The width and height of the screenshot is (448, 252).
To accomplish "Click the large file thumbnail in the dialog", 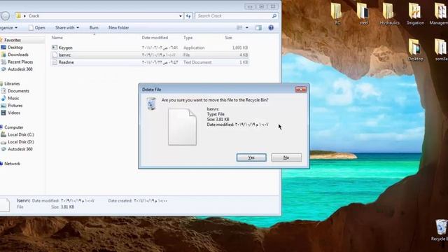I will 182,127.
